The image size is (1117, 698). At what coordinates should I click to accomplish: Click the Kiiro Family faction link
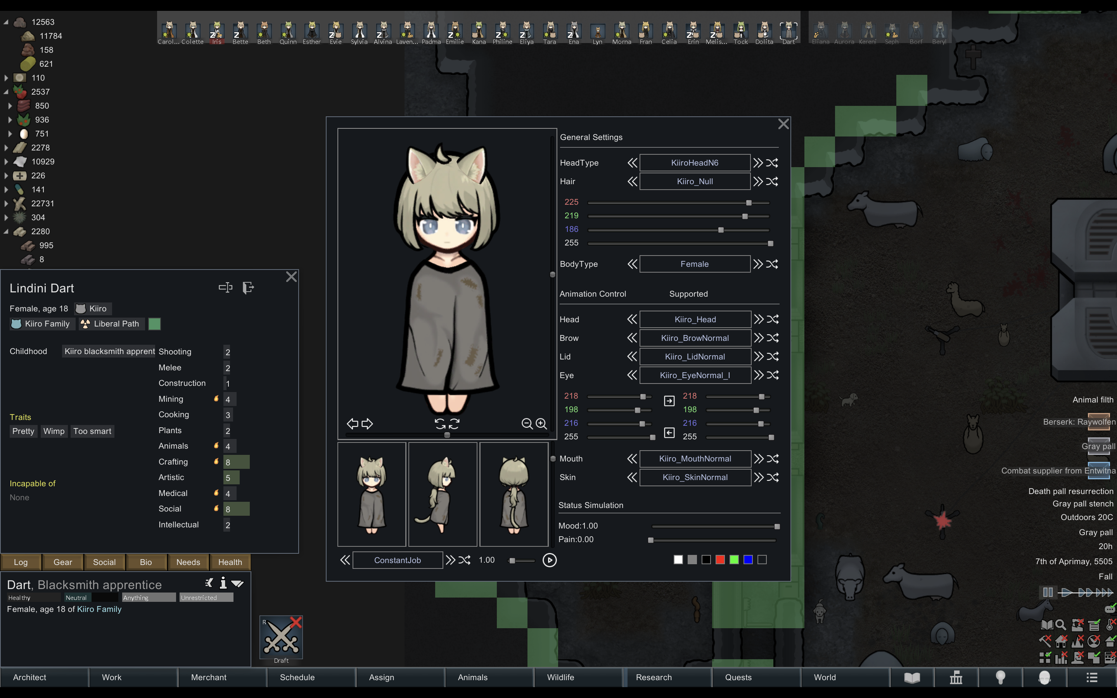[x=99, y=609]
